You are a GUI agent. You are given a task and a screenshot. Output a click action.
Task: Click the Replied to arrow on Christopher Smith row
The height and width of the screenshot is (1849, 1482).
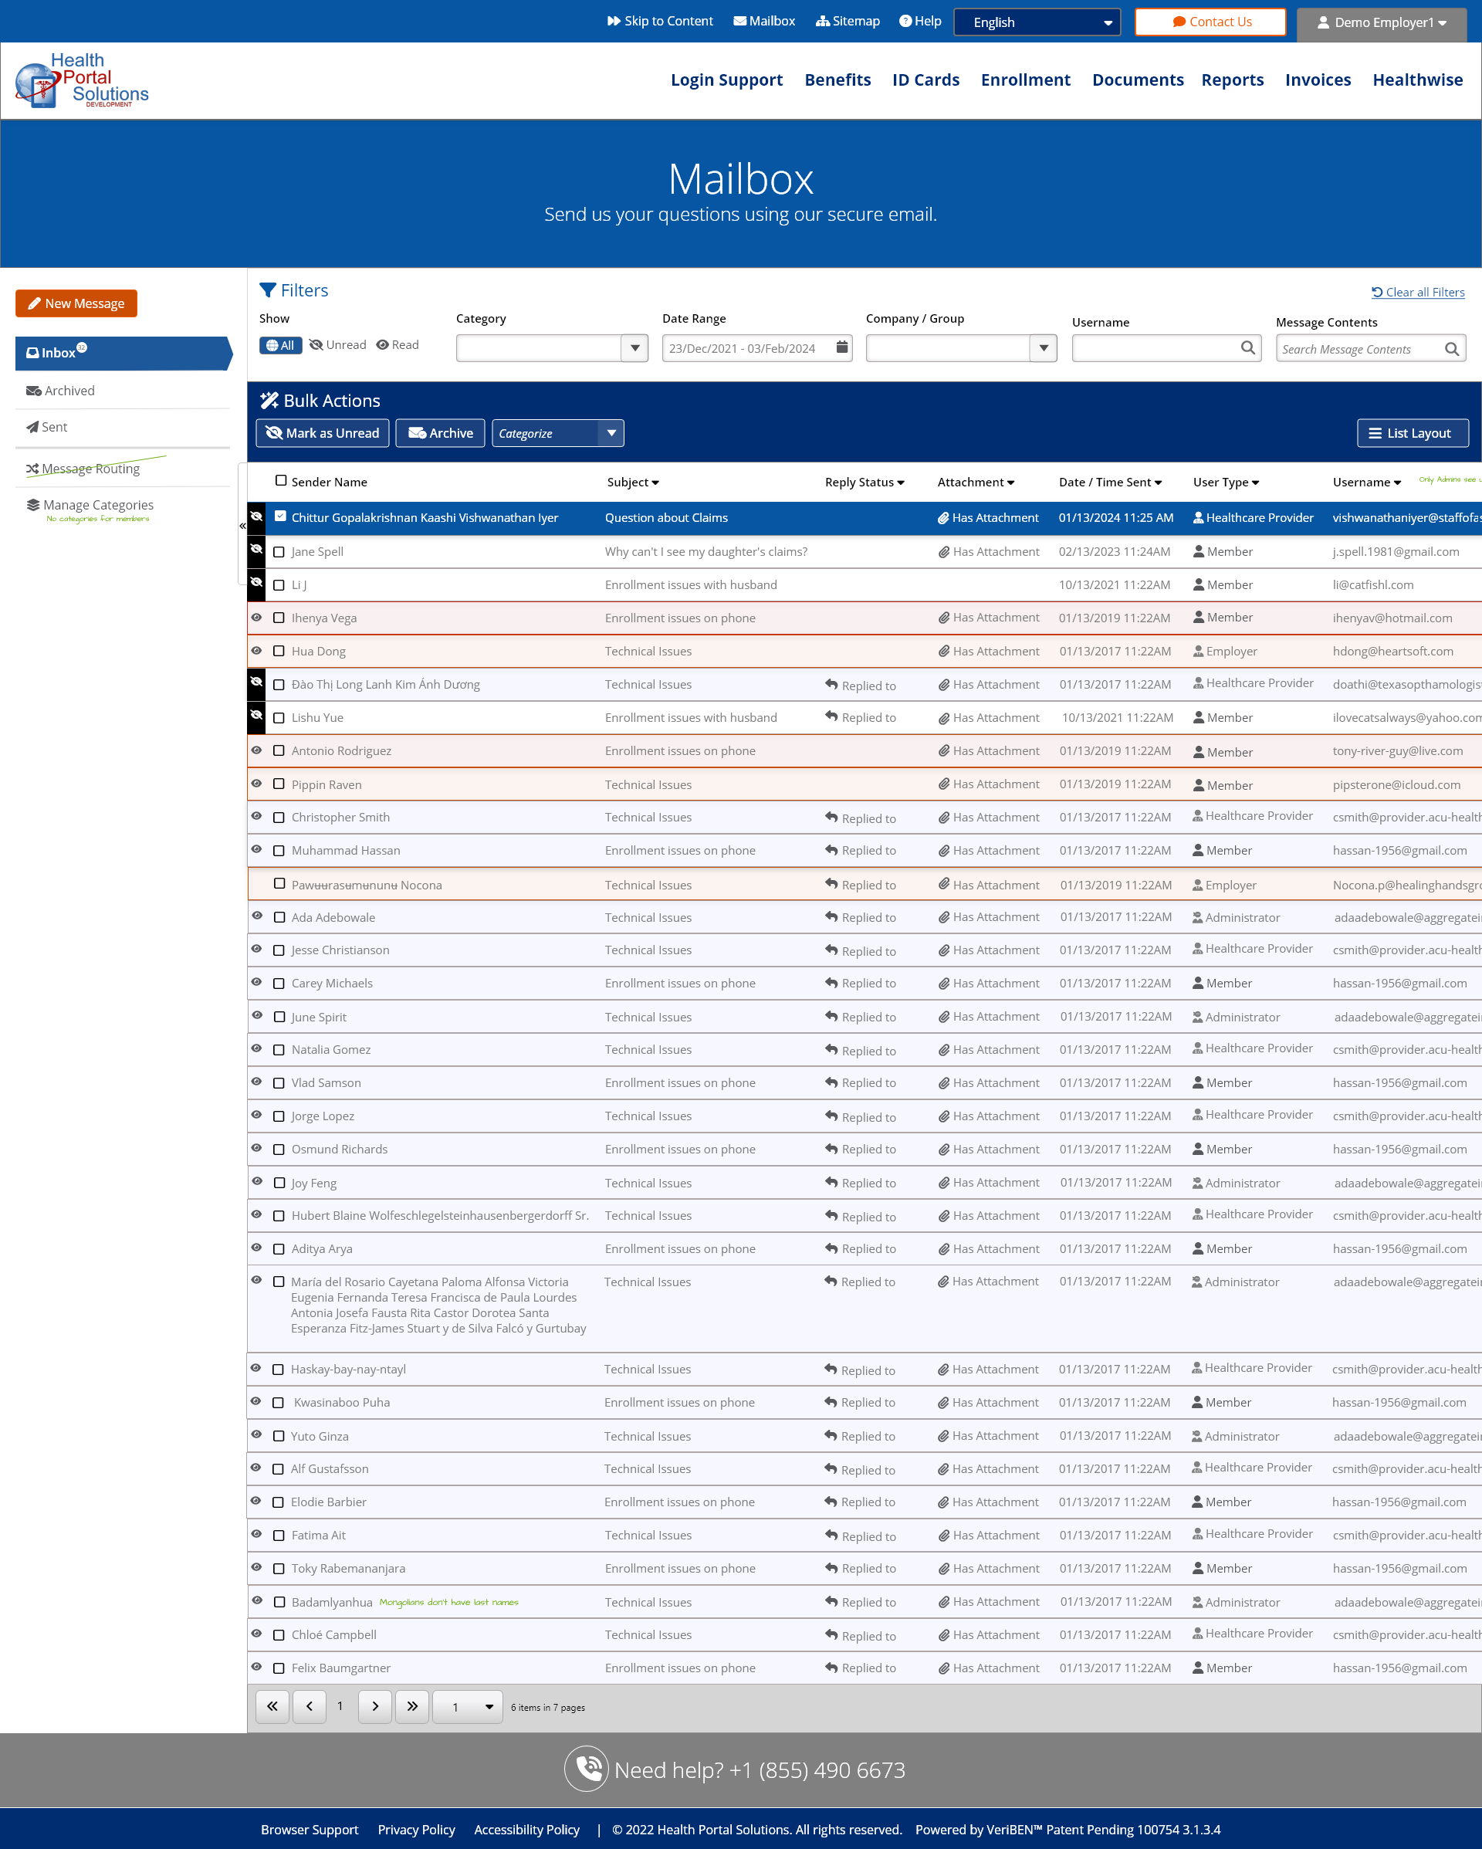coord(831,818)
